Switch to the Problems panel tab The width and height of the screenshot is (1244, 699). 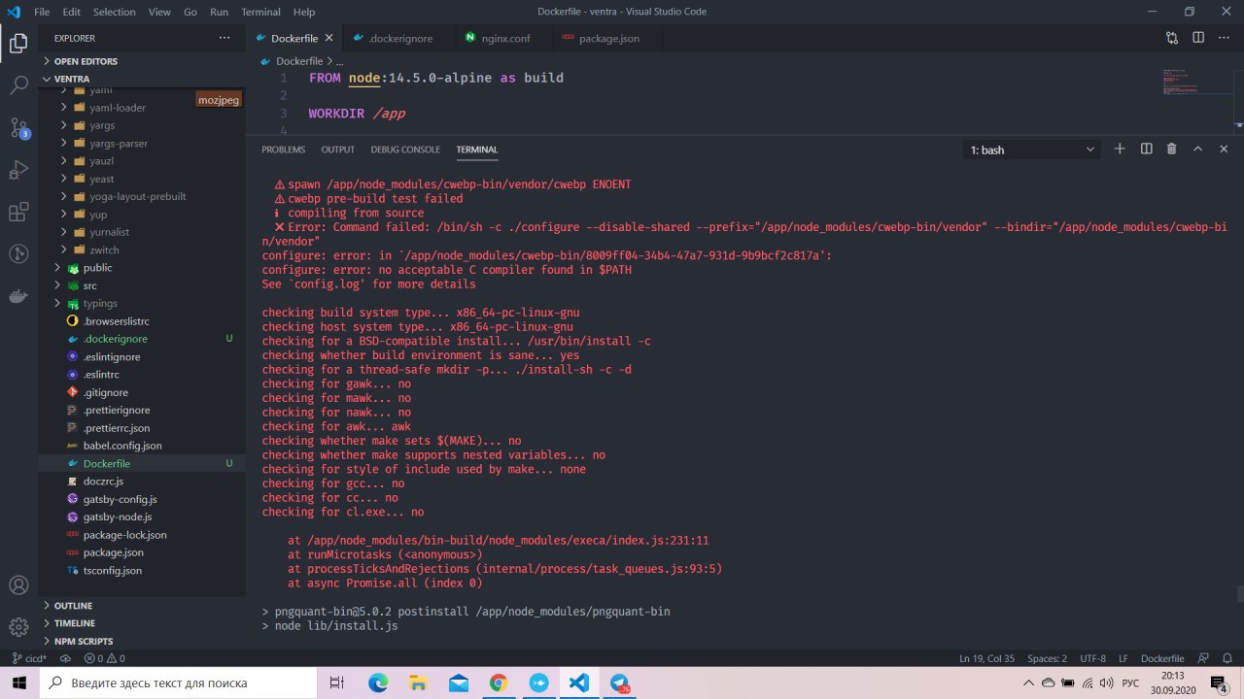(283, 150)
